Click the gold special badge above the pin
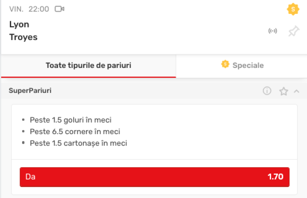The height and width of the screenshot is (198, 307). pyautogui.click(x=293, y=9)
